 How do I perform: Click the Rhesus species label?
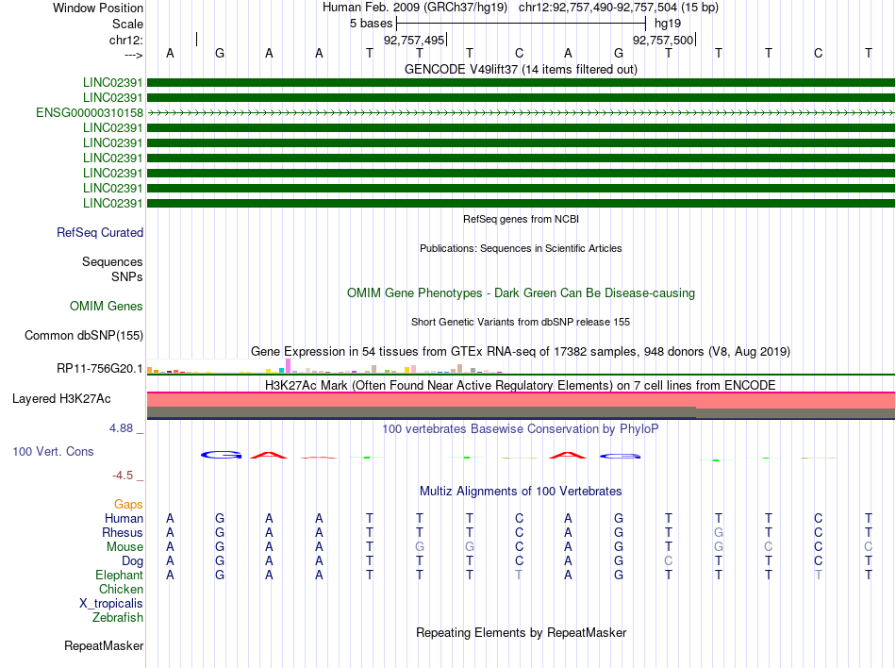tap(123, 532)
